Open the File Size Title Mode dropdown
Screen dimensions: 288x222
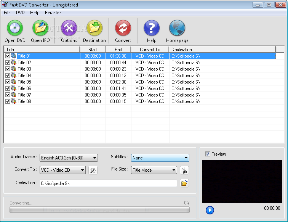click(x=154, y=170)
